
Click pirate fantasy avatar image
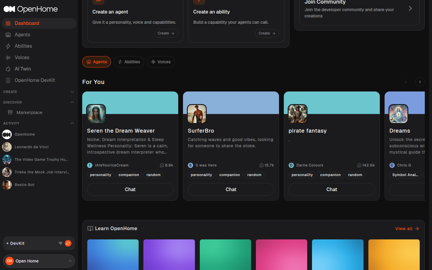coord(298,114)
